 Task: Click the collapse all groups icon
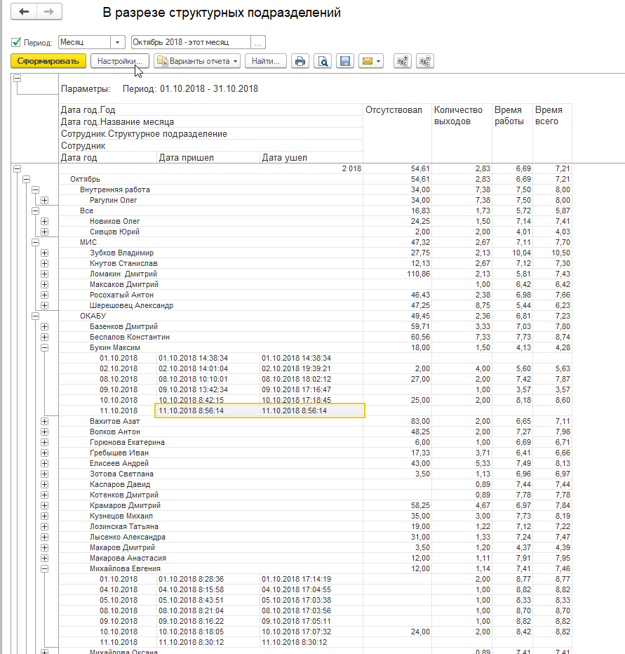tap(424, 61)
